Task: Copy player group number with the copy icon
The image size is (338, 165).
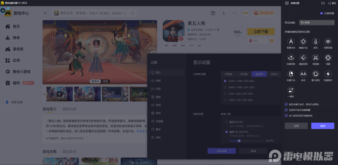Action: [x=218, y=30]
